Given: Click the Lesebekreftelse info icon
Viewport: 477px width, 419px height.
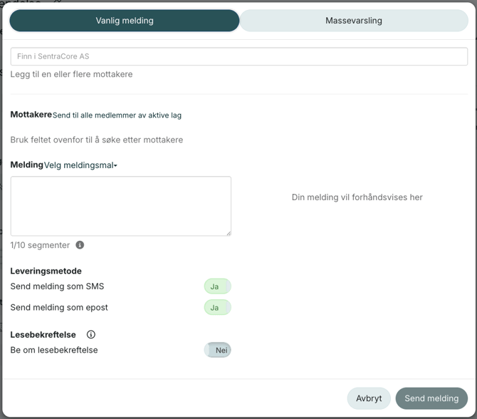Looking at the screenshot, I should [x=91, y=335].
